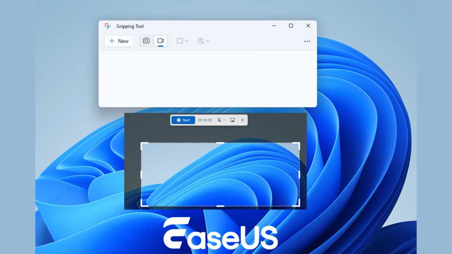Toggle system audio icon on recording bar
Viewport: 452px width, 254px height.
coord(232,120)
